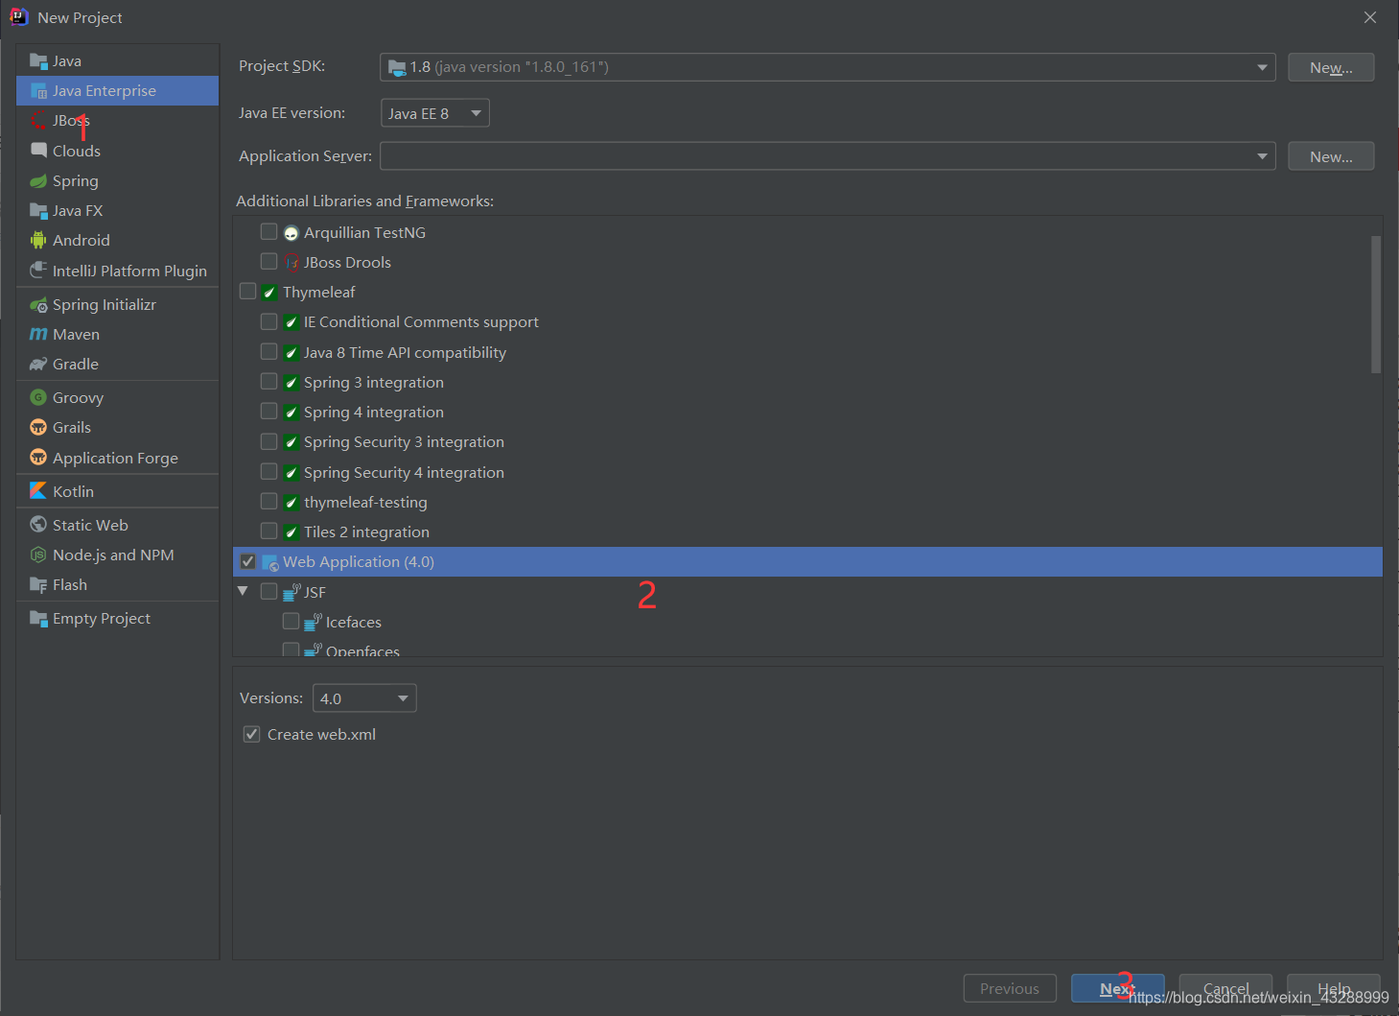Image resolution: width=1399 pixels, height=1016 pixels.
Task: Click the Kotlin logo icon
Action: point(38,491)
